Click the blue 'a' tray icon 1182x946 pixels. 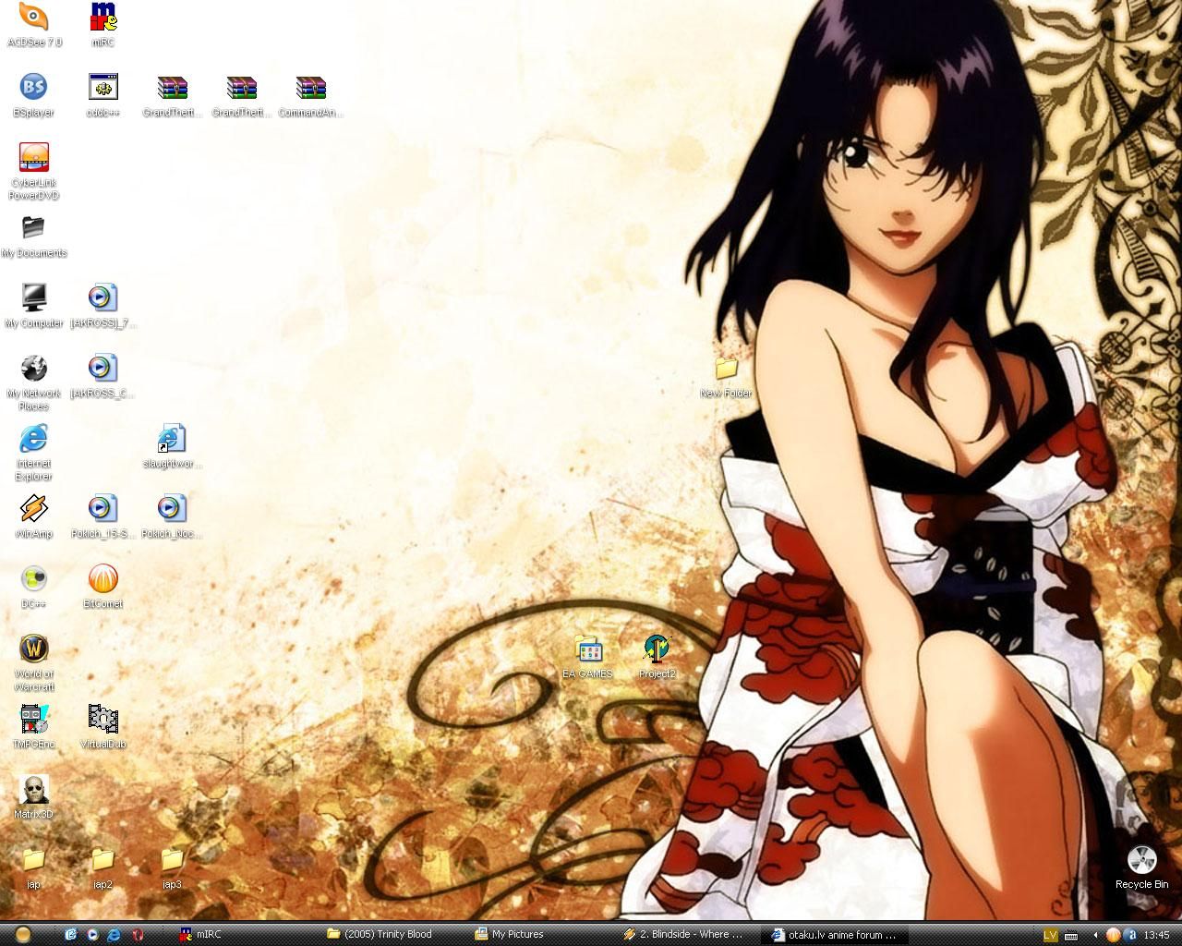1129,935
